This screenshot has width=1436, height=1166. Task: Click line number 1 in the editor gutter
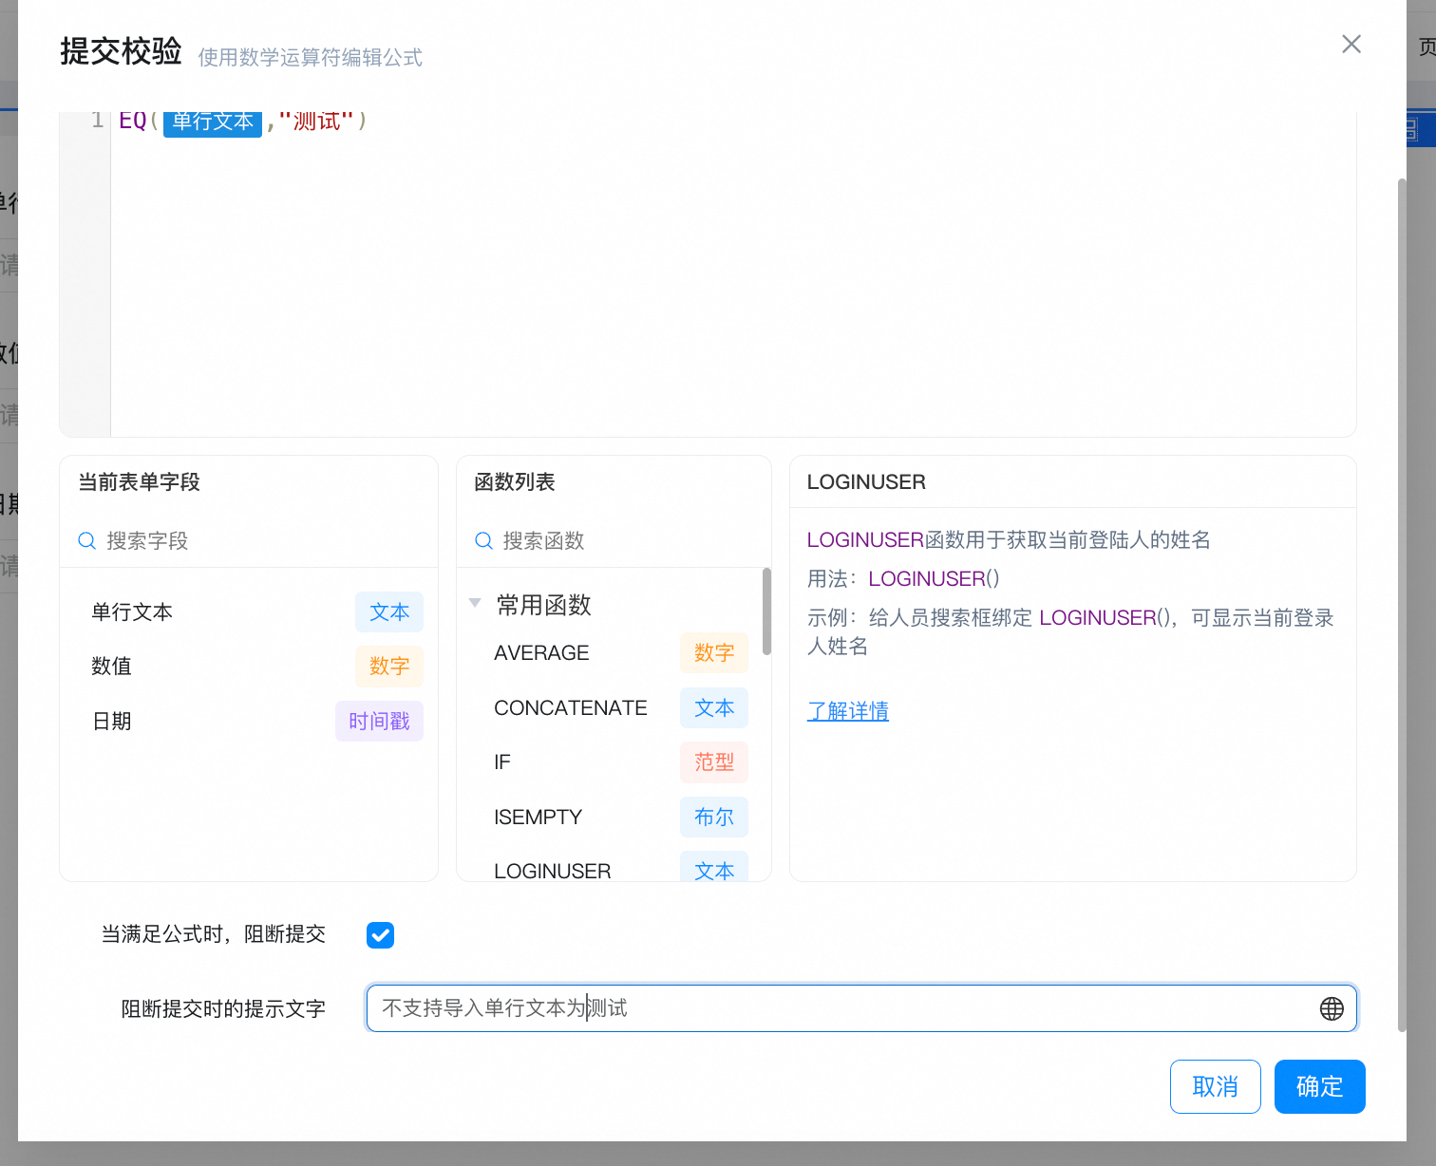(97, 120)
